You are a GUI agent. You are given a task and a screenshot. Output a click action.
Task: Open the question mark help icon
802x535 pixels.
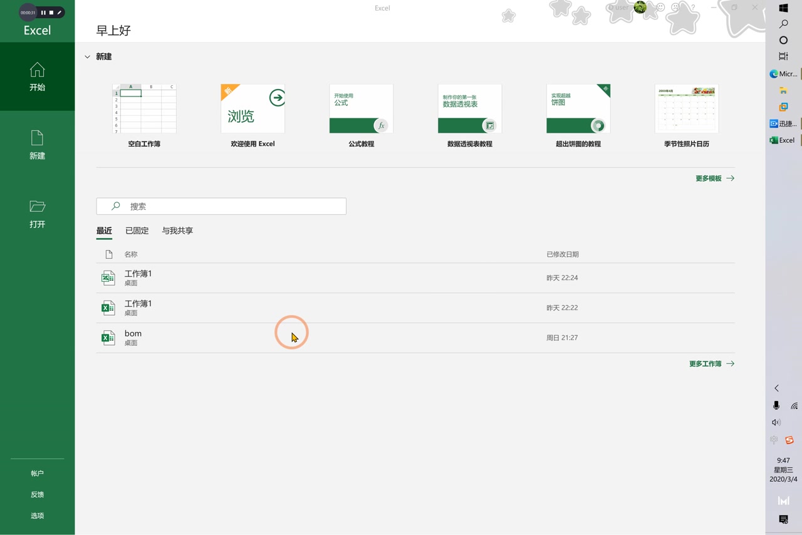[x=692, y=8]
